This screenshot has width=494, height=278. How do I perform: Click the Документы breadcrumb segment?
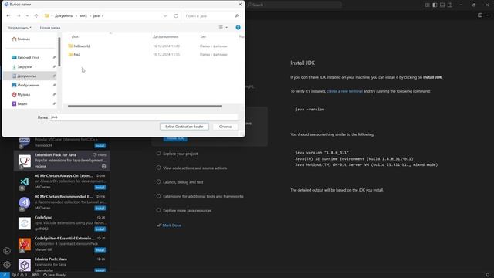(64, 15)
